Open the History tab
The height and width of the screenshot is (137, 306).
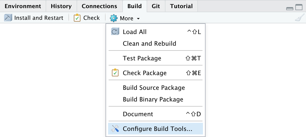[61, 6]
